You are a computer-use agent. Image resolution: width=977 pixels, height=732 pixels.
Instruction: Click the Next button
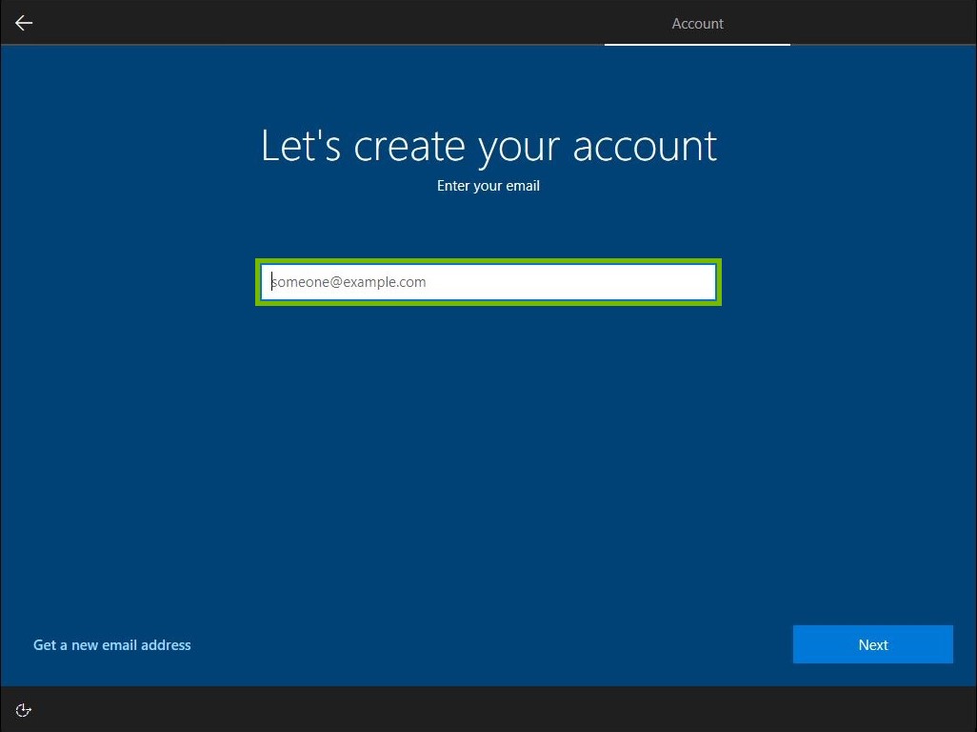[x=873, y=644]
